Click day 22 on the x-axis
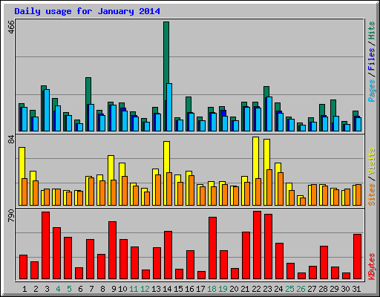The image size is (380, 297). (256, 289)
